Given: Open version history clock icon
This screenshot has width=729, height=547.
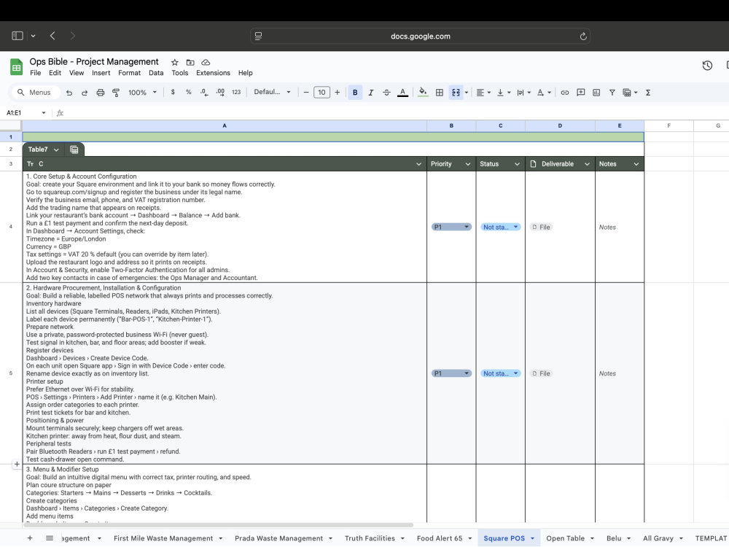Looking at the screenshot, I should click(x=707, y=66).
